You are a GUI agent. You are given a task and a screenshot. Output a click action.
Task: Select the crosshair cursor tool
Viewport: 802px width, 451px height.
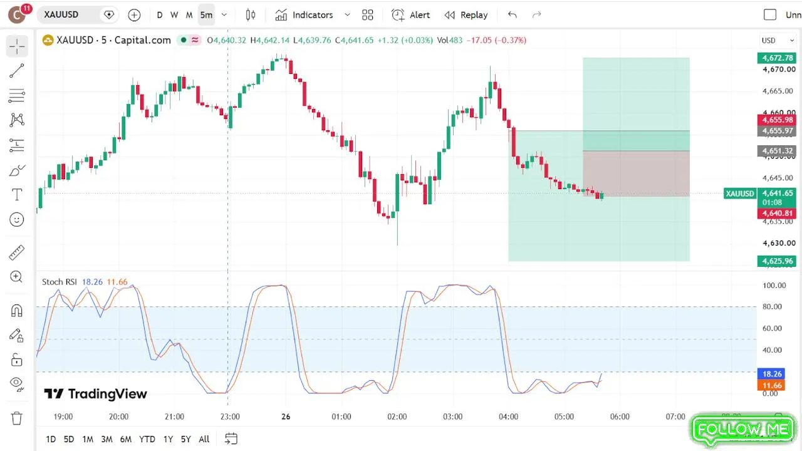17,46
